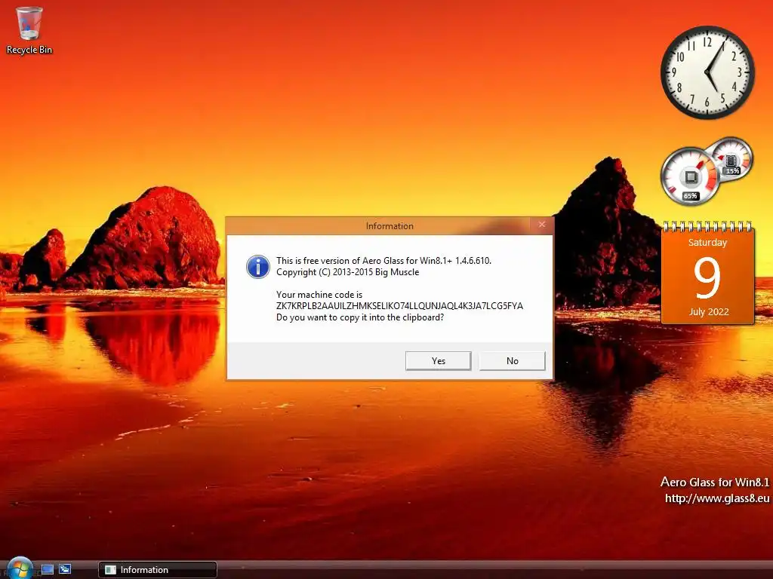Open the Recycle Bin desktop icon
Viewport: 773px width, 579px height.
click(x=29, y=30)
